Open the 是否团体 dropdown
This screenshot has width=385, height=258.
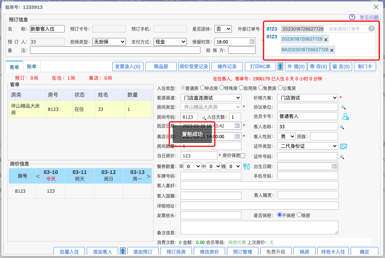223,29
